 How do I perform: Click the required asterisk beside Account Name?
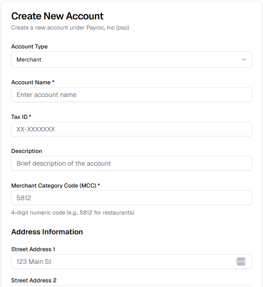(x=53, y=83)
